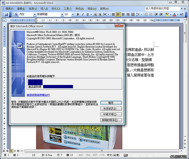Expand the Character Scaling arrow
Viewport: 189px width, 159px height.
tap(108, 15)
